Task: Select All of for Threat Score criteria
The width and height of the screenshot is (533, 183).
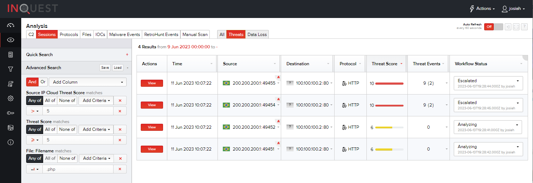Action: [50, 129]
